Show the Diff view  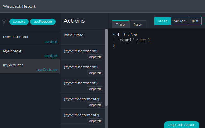pos(195,21)
